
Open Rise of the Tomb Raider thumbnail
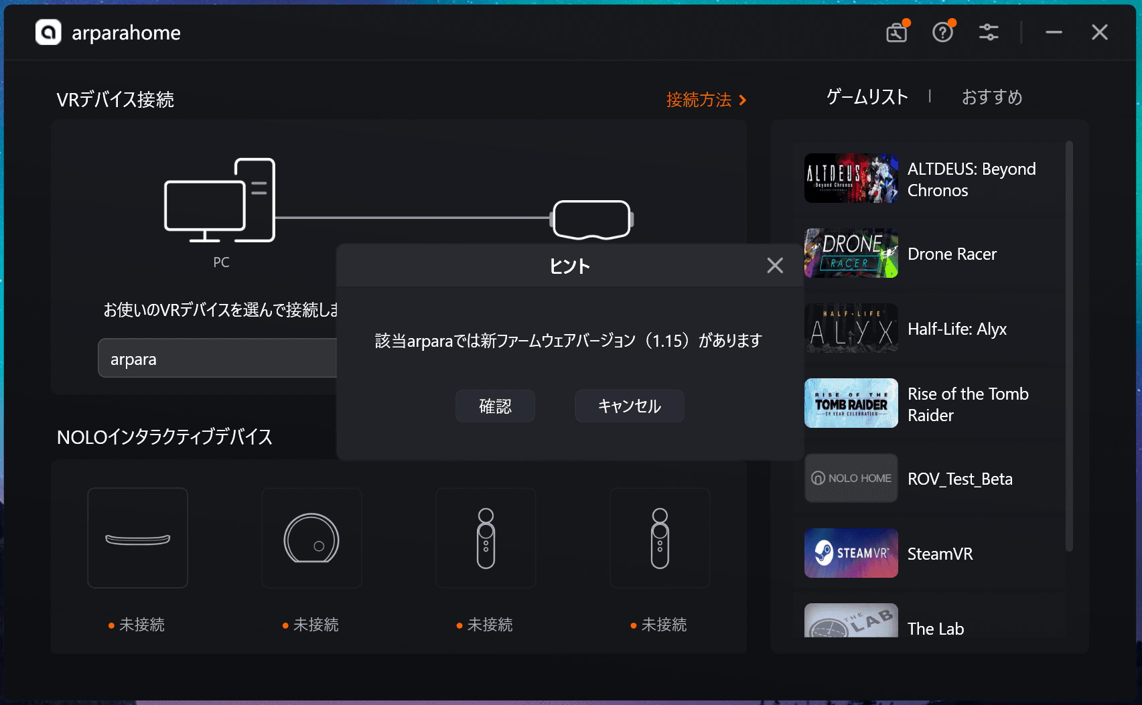tap(851, 403)
